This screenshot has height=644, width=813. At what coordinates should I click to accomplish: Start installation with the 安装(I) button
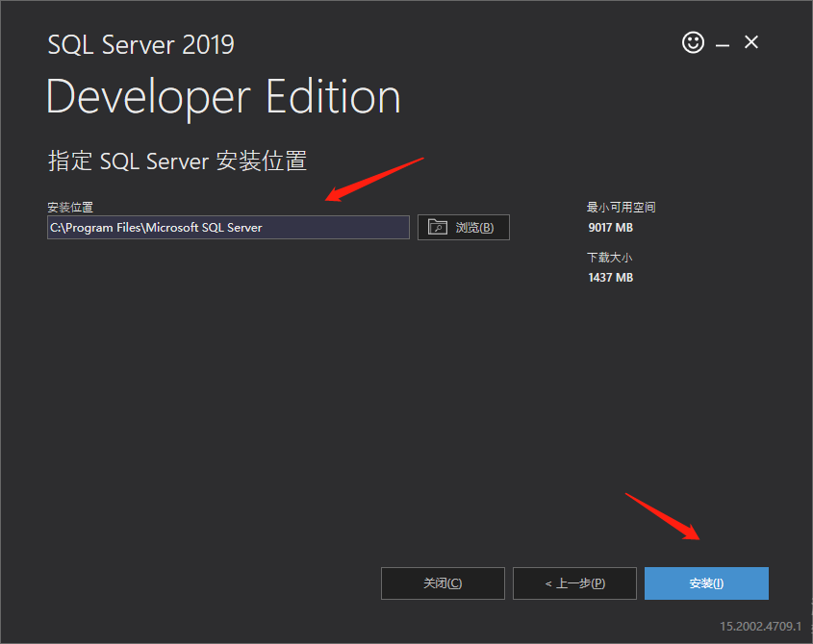(706, 582)
